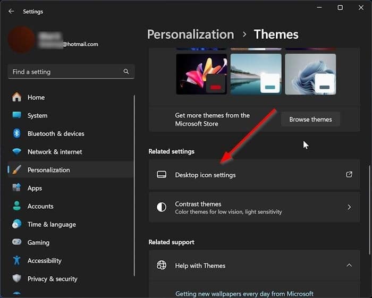Open Contrast themes using its chevron

point(349,207)
